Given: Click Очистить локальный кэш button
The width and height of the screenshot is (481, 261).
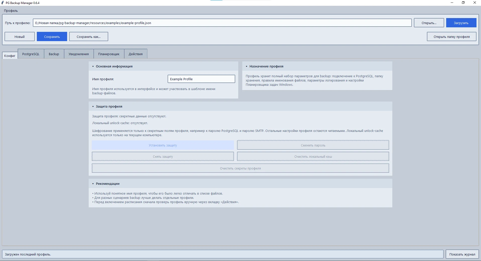Looking at the screenshot, I should tap(313, 156).
